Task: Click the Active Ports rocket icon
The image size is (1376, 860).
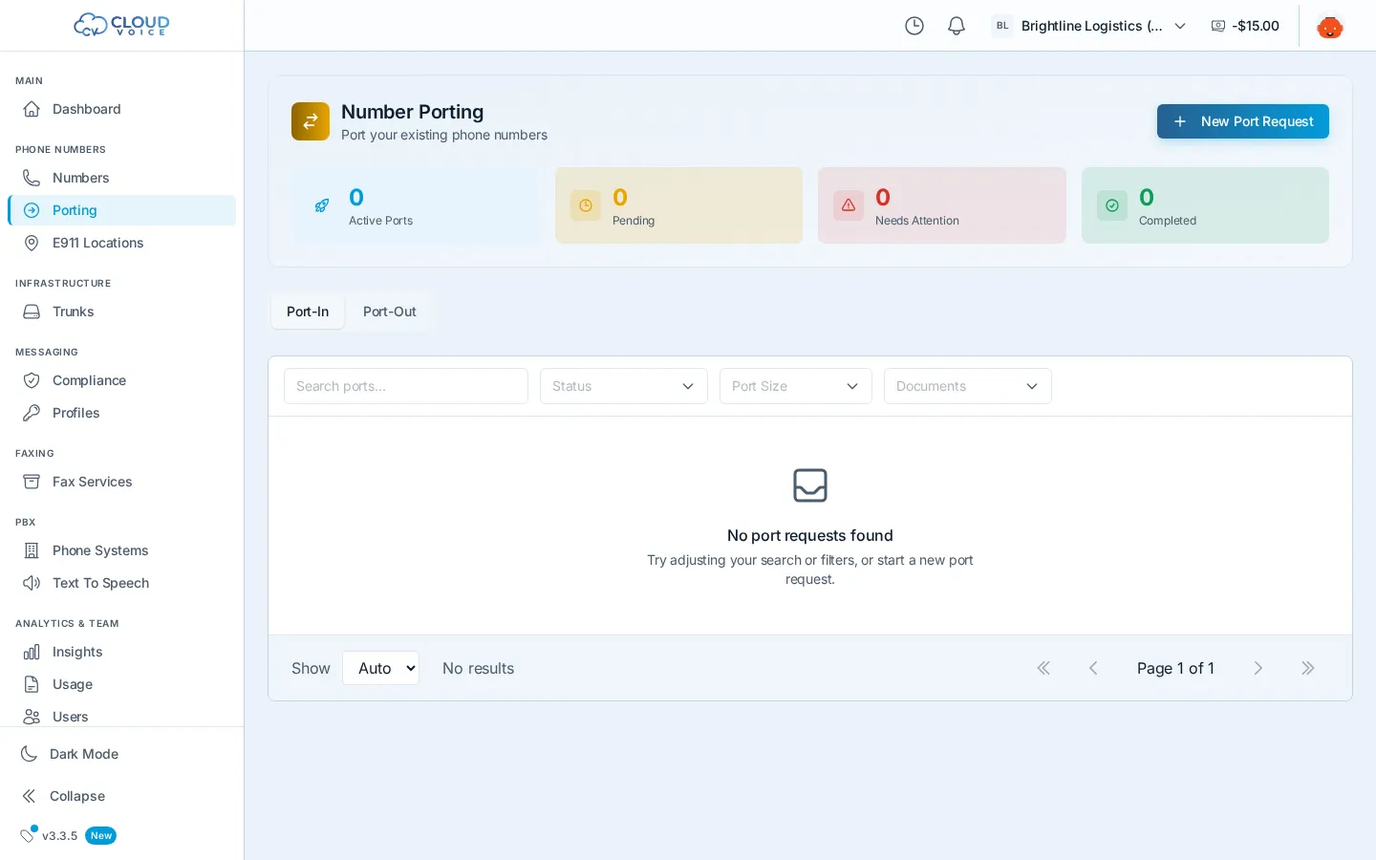Action: point(322,205)
